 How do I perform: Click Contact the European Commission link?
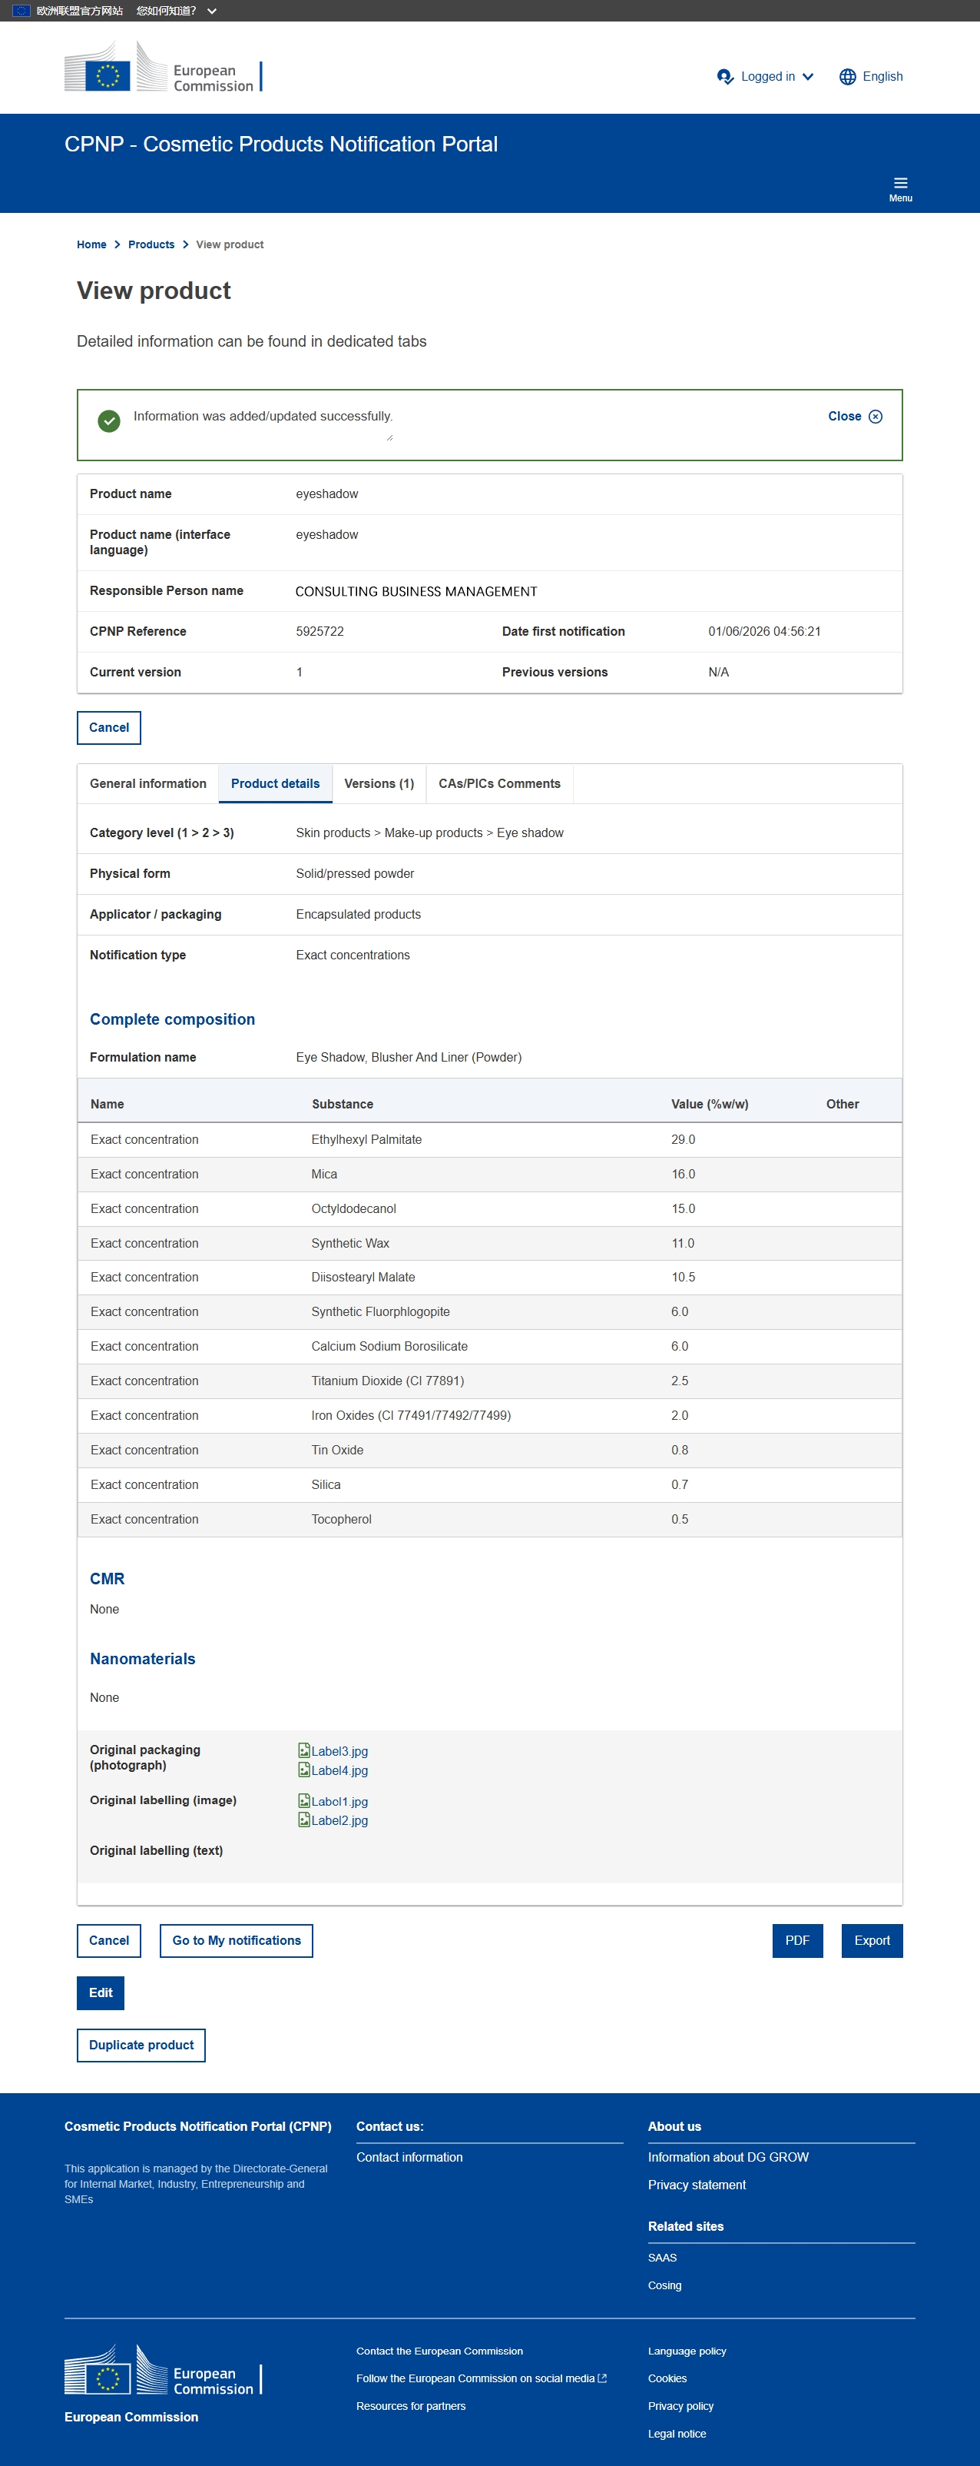tap(439, 2351)
